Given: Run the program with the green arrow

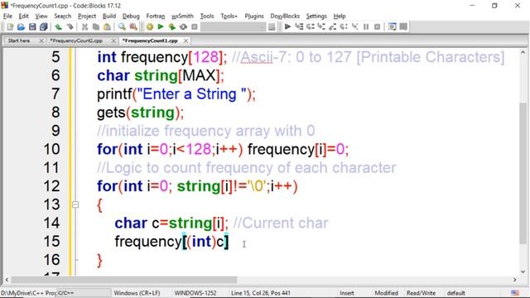Looking at the screenshot, I should (x=161, y=26).
